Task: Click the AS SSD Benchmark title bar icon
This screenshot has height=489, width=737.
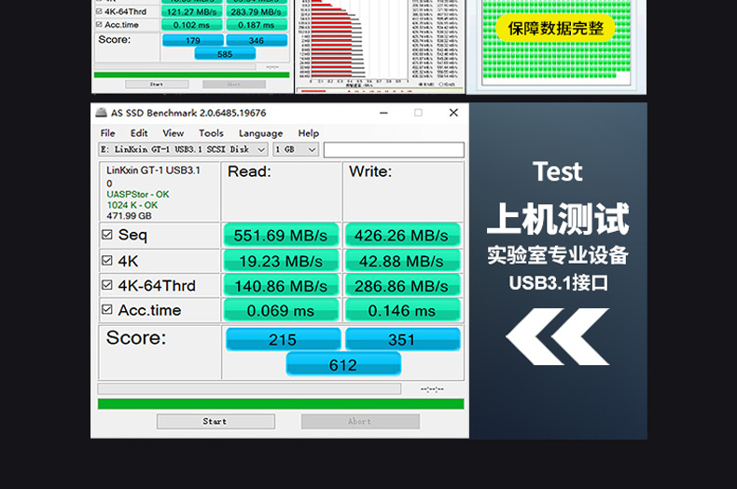Action: tap(101, 113)
